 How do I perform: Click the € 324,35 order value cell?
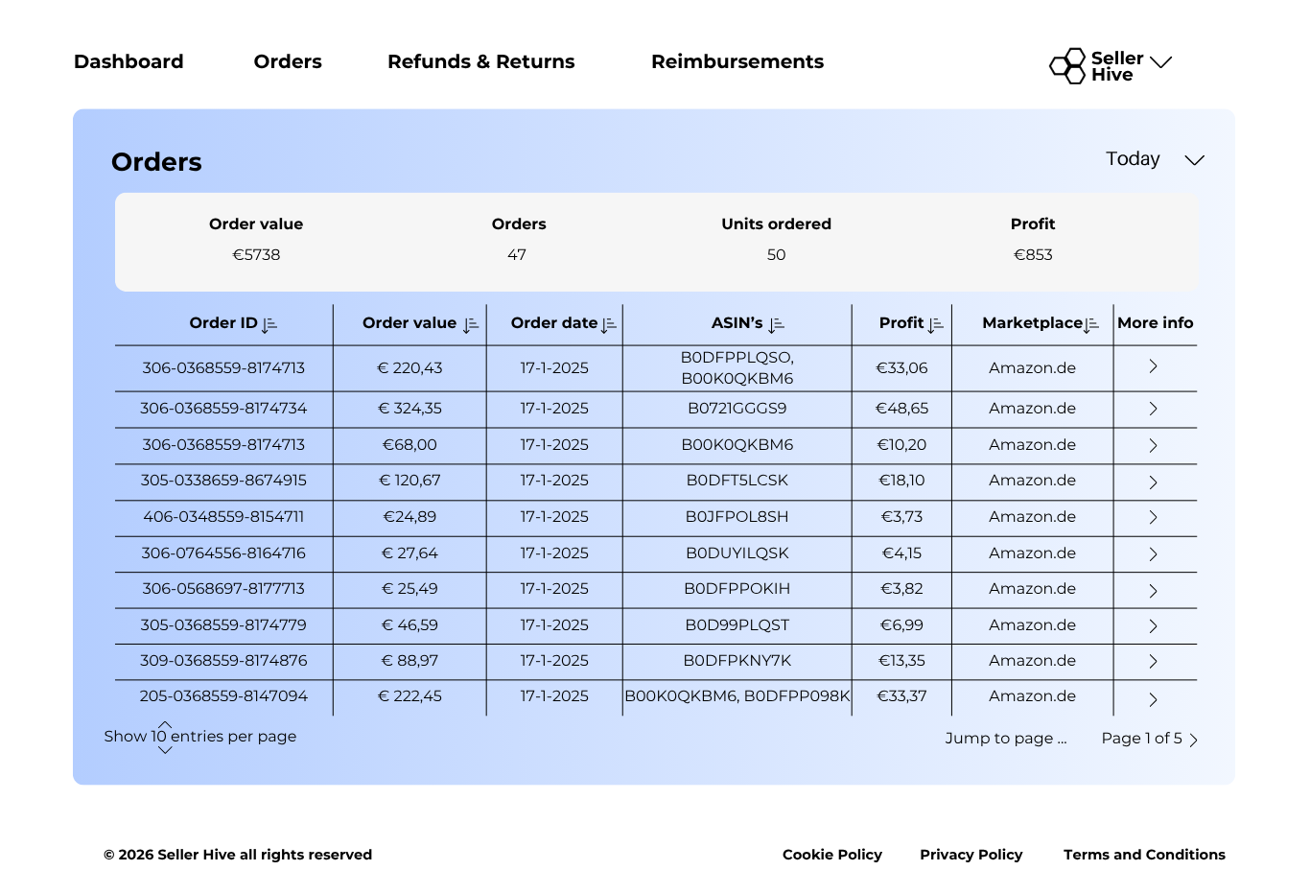click(x=409, y=409)
